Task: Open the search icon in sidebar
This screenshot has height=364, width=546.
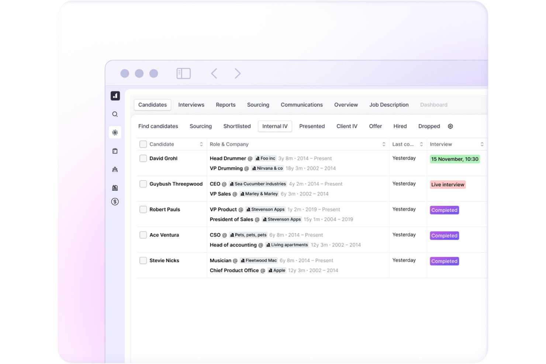Action: pyautogui.click(x=115, y=114)
